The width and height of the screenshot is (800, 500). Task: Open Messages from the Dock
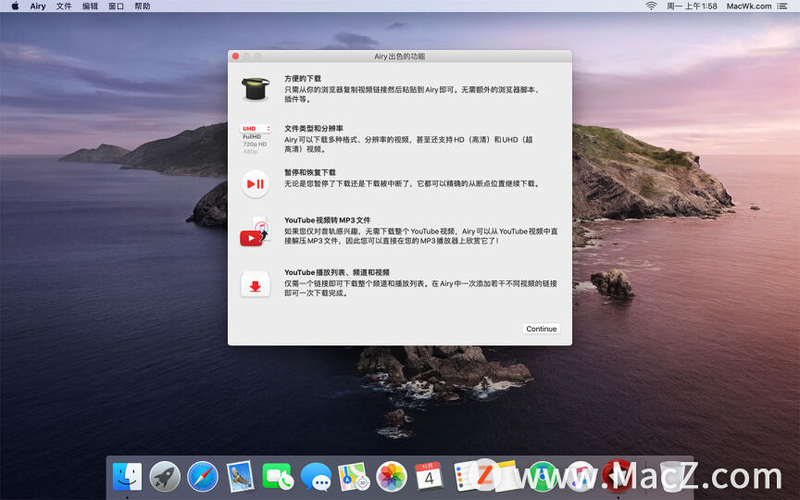click(x=316, y=477)
